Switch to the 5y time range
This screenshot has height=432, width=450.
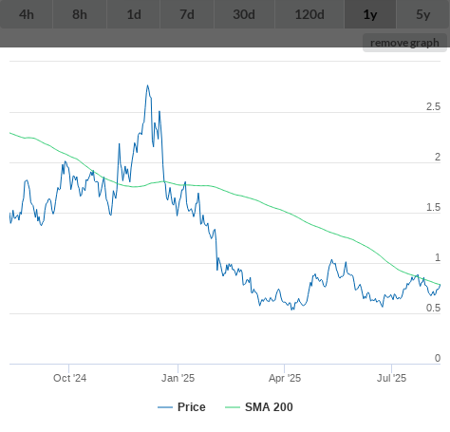(x=423, y=14)
